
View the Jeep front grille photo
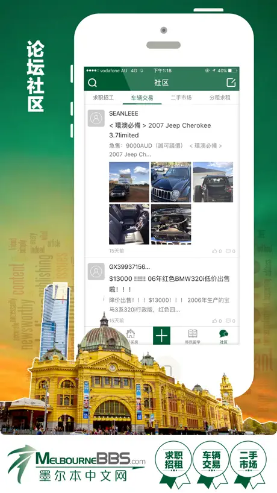[171, 182]
